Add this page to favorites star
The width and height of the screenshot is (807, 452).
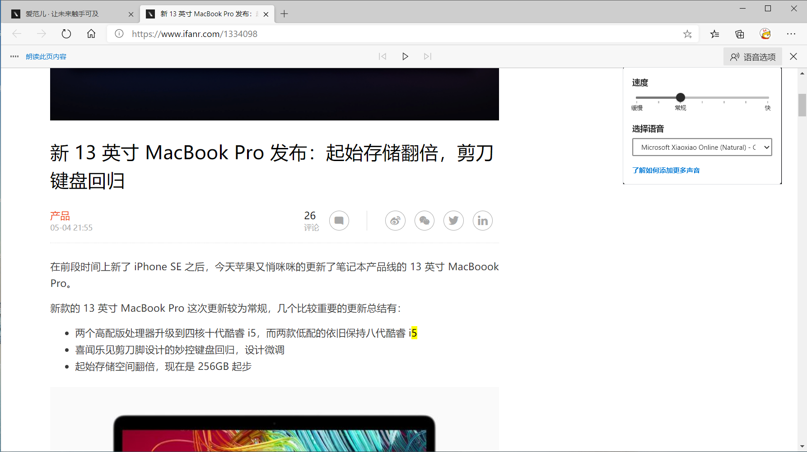[687, 34]
